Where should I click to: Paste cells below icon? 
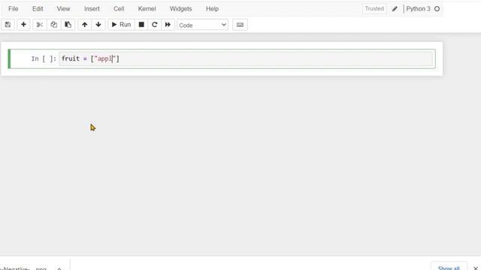click(x=68, y=25)
